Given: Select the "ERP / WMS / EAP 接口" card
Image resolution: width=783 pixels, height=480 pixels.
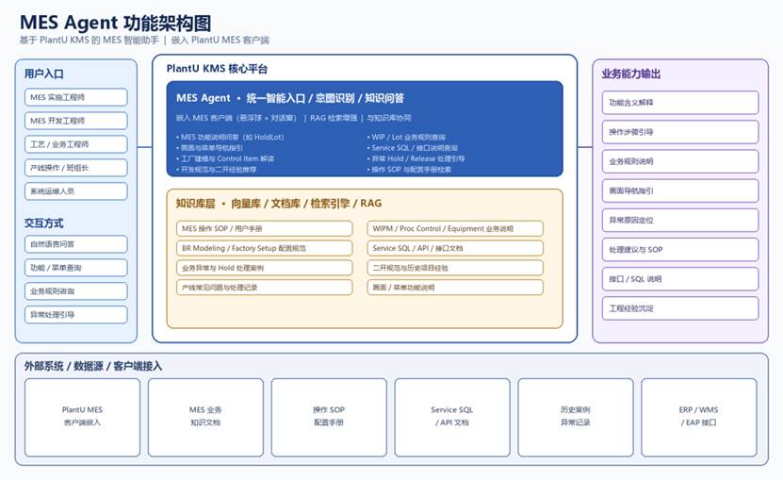Looking at the screenshot, I should click(699, 418).
